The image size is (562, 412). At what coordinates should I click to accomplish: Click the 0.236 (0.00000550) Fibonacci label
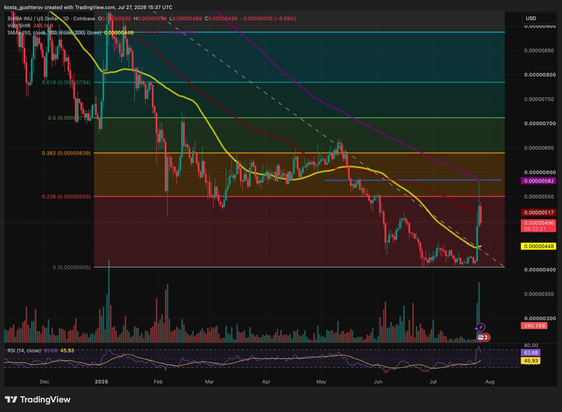[66, 196]
